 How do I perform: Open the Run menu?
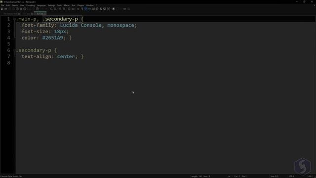pyautogui.click(x=74, y=5)
